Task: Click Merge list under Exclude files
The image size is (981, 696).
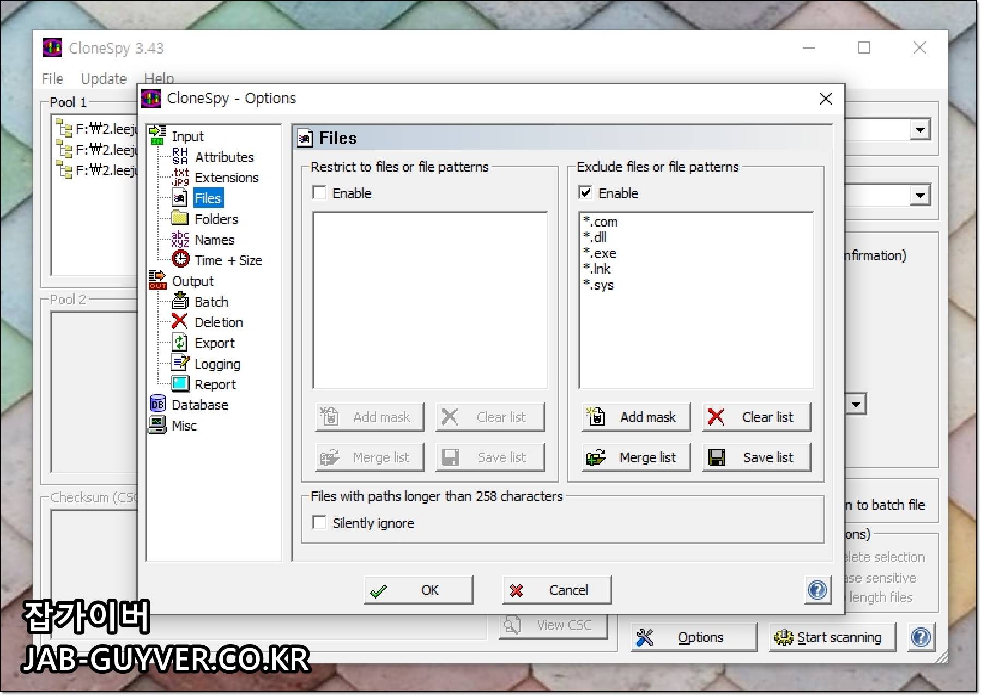Action: coord(636,457)
